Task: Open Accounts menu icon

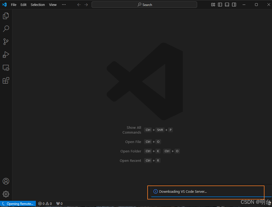Action: tap(6, 181)
